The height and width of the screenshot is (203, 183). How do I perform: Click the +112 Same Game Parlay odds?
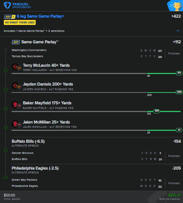(177, 42)
